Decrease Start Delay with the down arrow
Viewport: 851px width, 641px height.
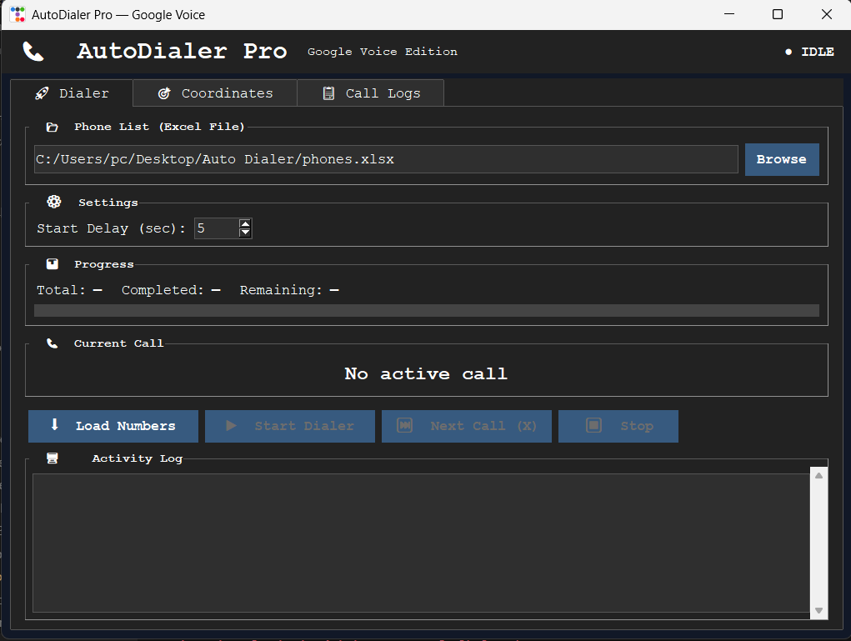pos(245,233)
